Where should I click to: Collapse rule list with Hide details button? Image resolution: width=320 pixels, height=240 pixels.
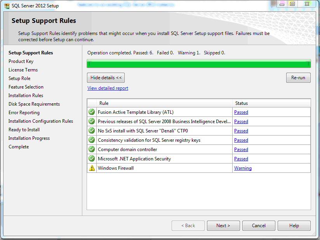click(106, 78)
